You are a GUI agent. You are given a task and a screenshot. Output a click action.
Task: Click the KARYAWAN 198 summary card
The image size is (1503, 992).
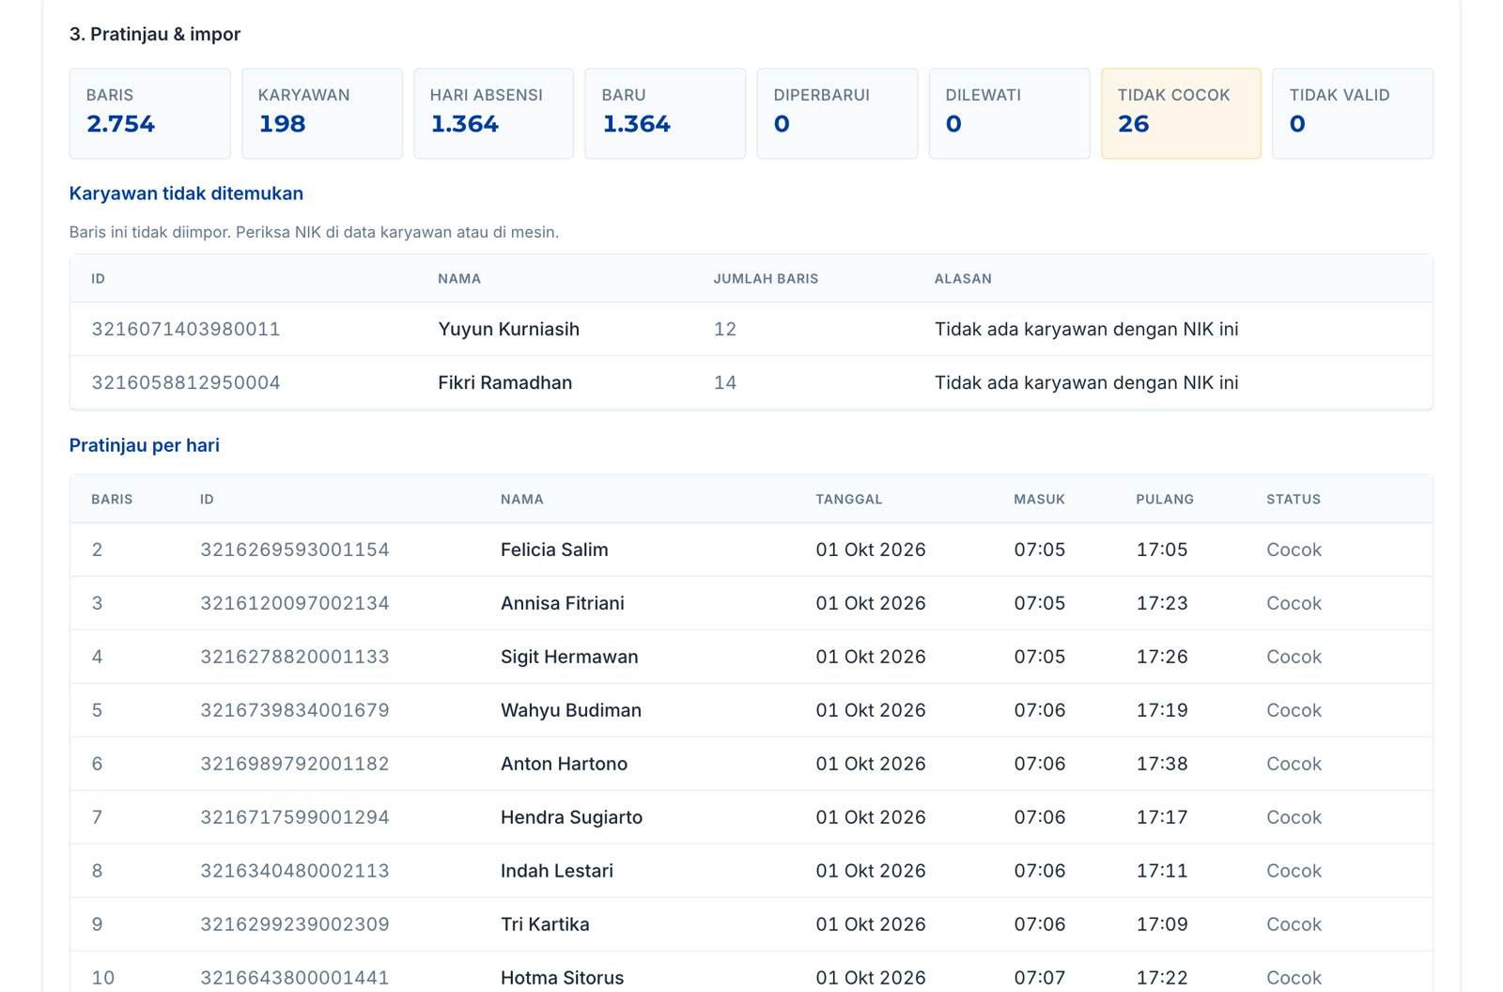tap(322, 113)
